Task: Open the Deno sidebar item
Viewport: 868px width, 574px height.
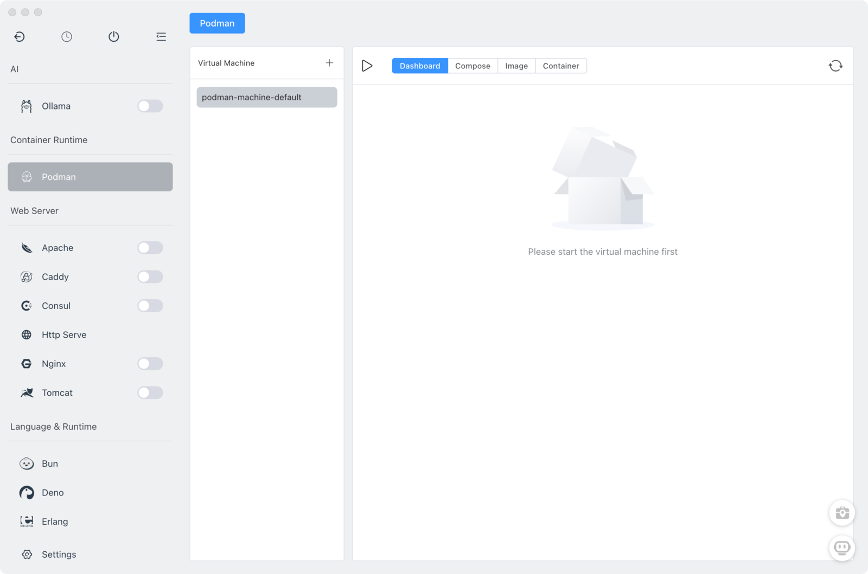Action: pyautogui.click(x=53, y=493)
